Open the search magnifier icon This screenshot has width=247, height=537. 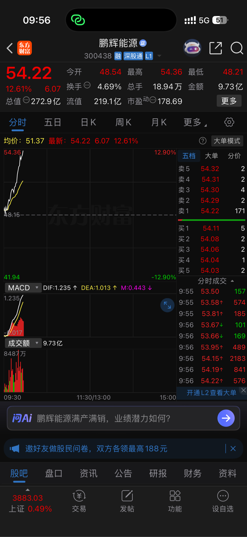237,48
